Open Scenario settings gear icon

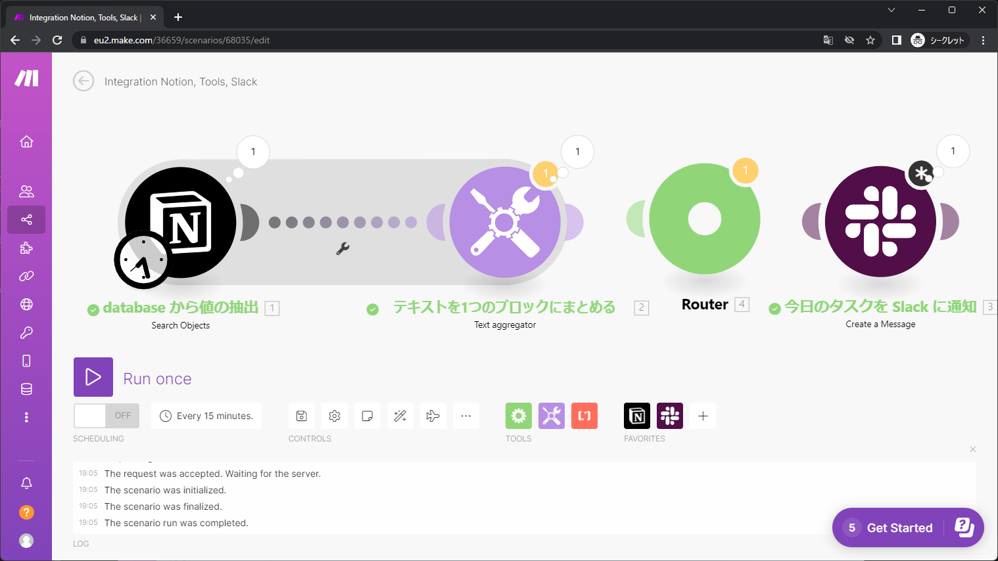tap(335, 416)
